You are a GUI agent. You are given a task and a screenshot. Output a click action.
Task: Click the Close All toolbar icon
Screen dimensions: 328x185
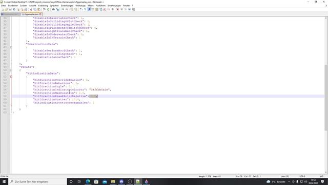point(22,9)
